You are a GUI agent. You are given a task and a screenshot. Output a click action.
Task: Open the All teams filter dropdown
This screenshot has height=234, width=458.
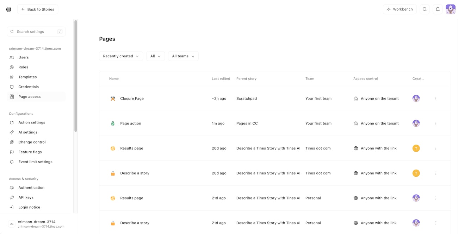(x=183, y=56)
